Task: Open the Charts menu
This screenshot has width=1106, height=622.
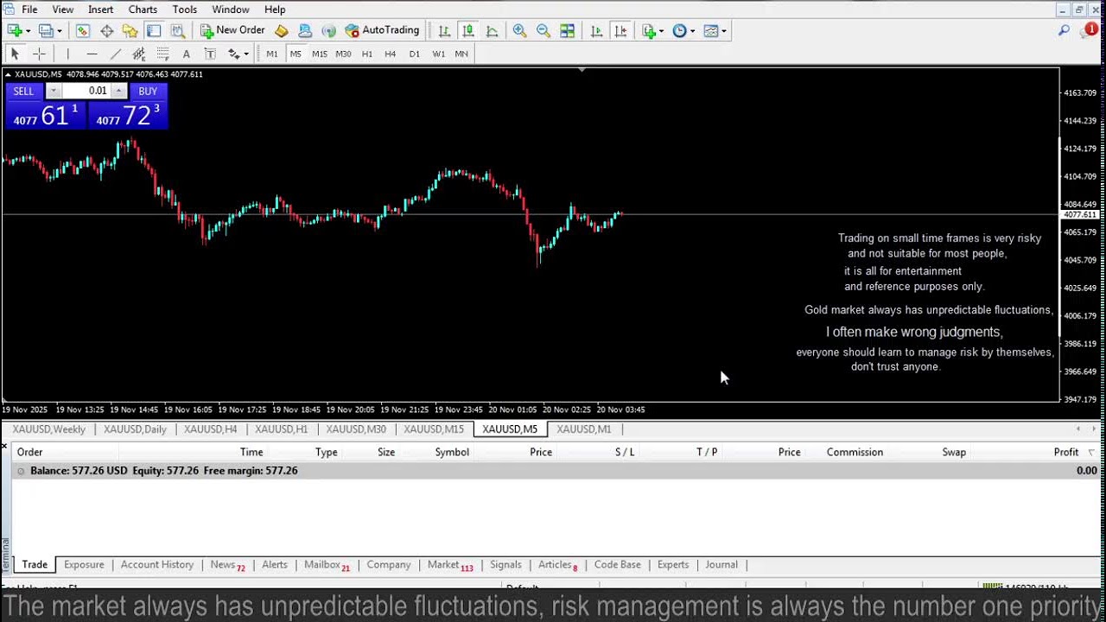Action: coord(143,10)
